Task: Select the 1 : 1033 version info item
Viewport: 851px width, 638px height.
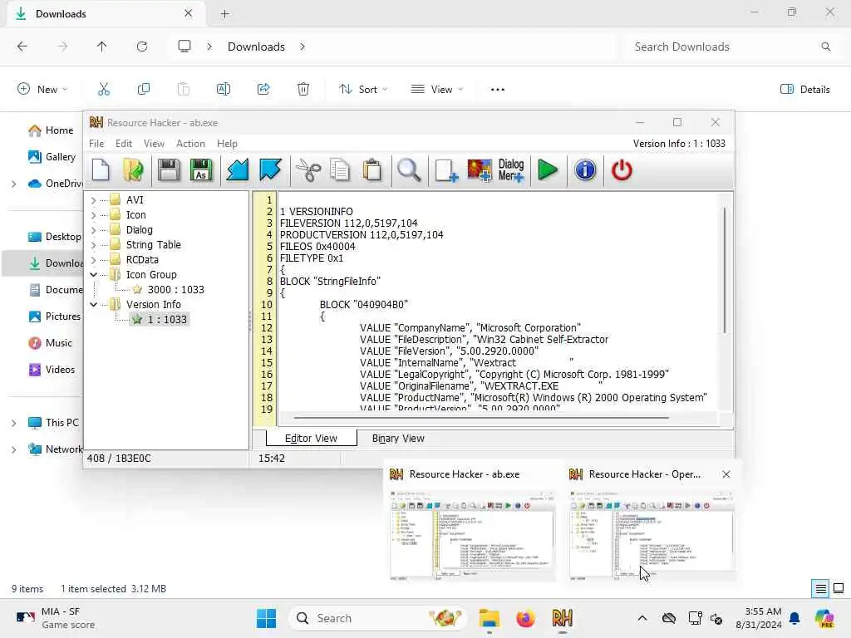Action: coord(160,320)
